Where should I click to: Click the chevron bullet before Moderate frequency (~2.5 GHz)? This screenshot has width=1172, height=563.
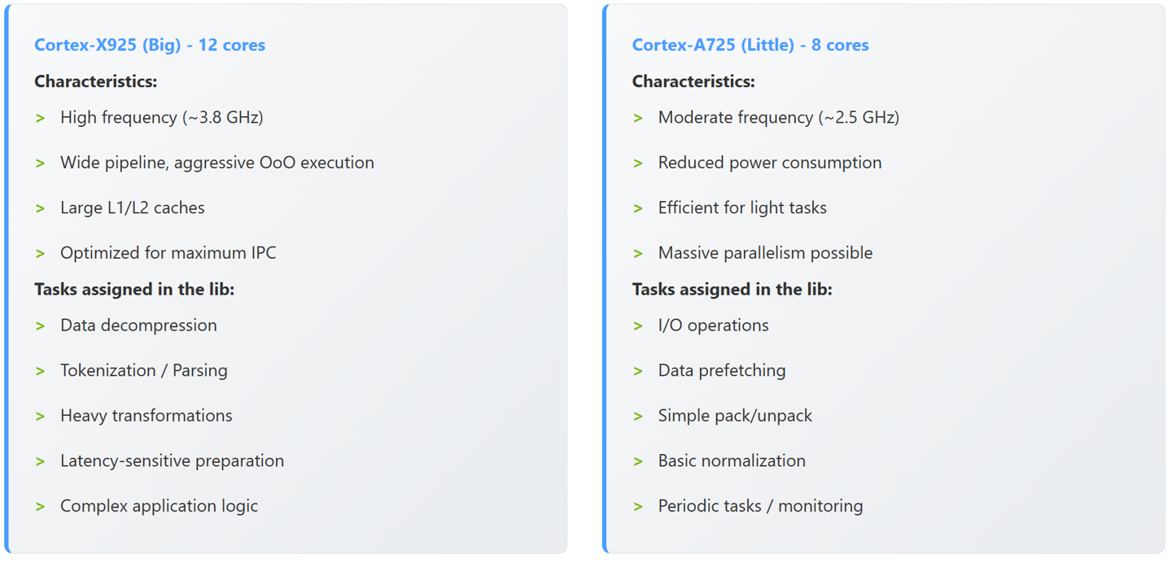(x=638, y=119)
